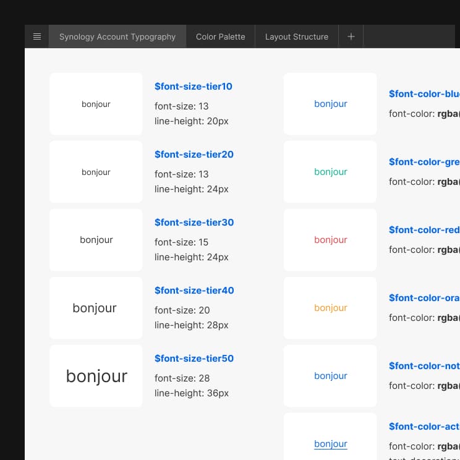Click the $font-color-orange heading

tap(424, 298)
